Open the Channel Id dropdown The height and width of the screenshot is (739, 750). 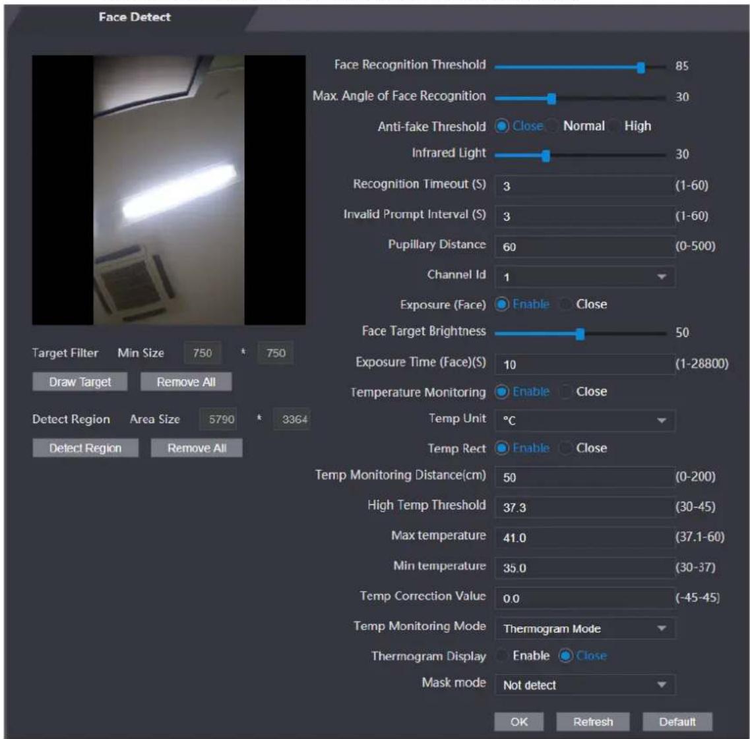[x=584, y=277]
